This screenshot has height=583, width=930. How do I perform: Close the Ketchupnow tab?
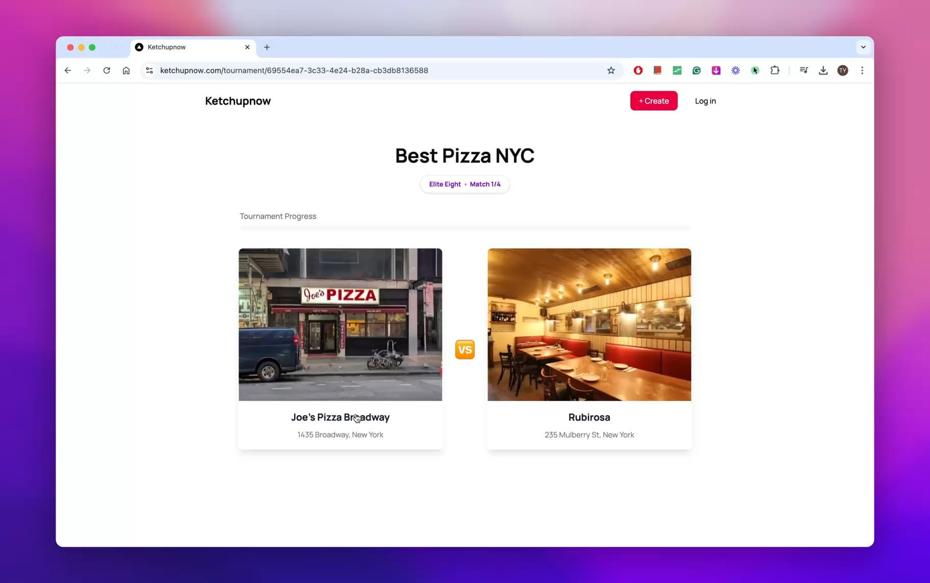pyautogui.click(x=247, y=47)
